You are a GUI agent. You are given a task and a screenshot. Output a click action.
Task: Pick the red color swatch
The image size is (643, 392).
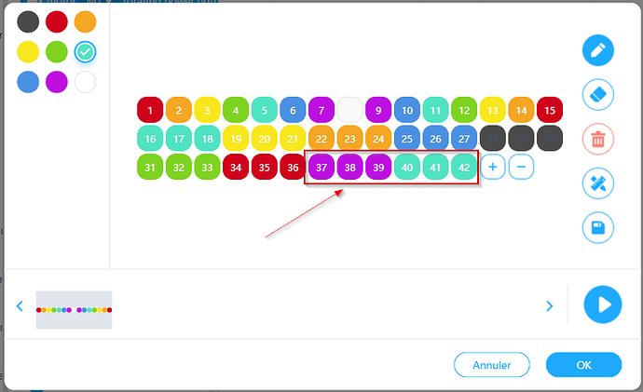(57, 21)
